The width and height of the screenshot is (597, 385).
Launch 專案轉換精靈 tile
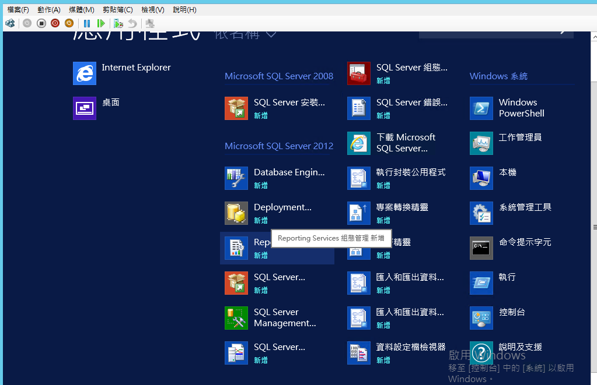point(388,213)
